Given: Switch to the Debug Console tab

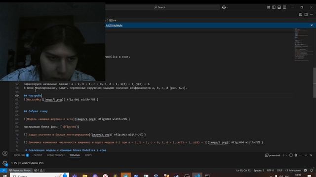Looking at the screenshot, I should 56,155.
